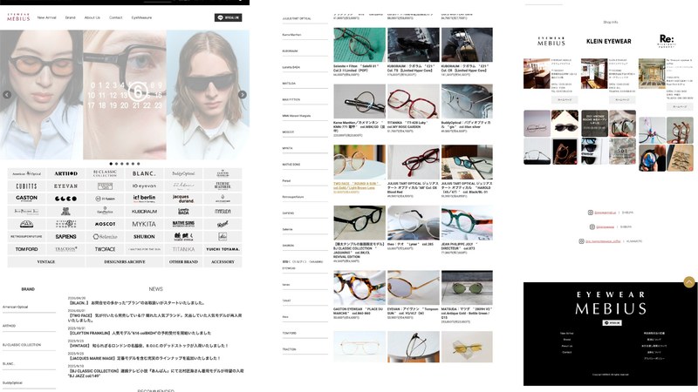Select TOM FORD in middle brand list

pos(289,334)
